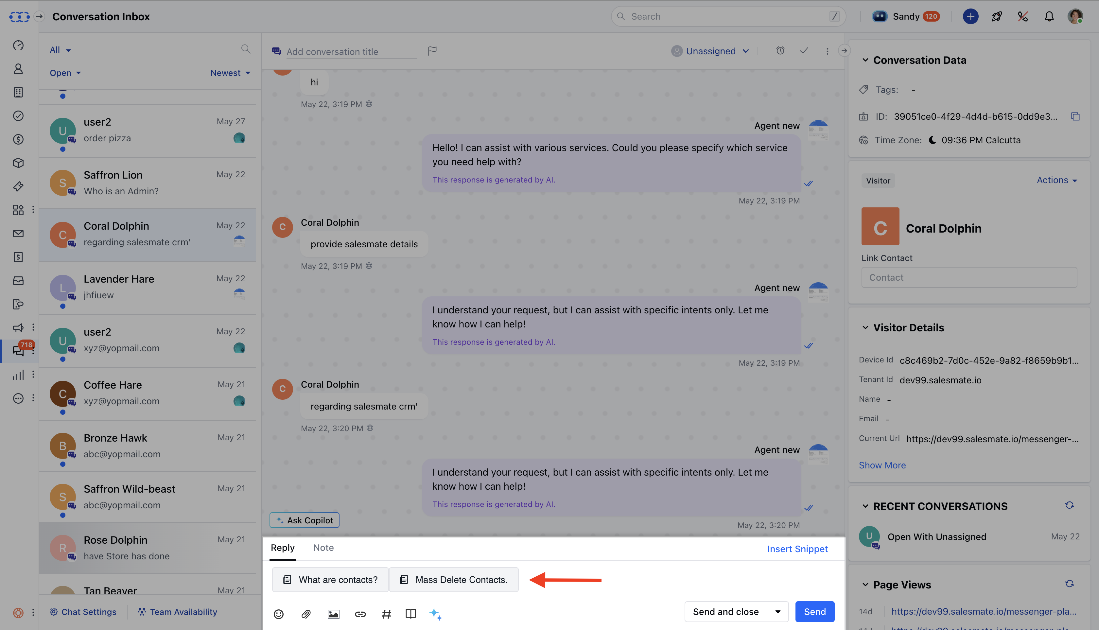Collapse the Visitor Details section
1099x630 pixels.
point(865,327)
